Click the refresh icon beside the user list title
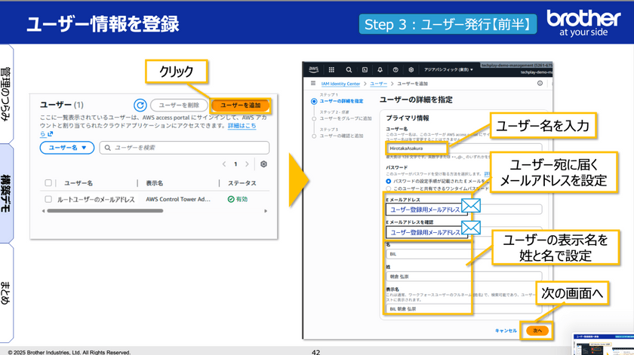 [139, 106]
